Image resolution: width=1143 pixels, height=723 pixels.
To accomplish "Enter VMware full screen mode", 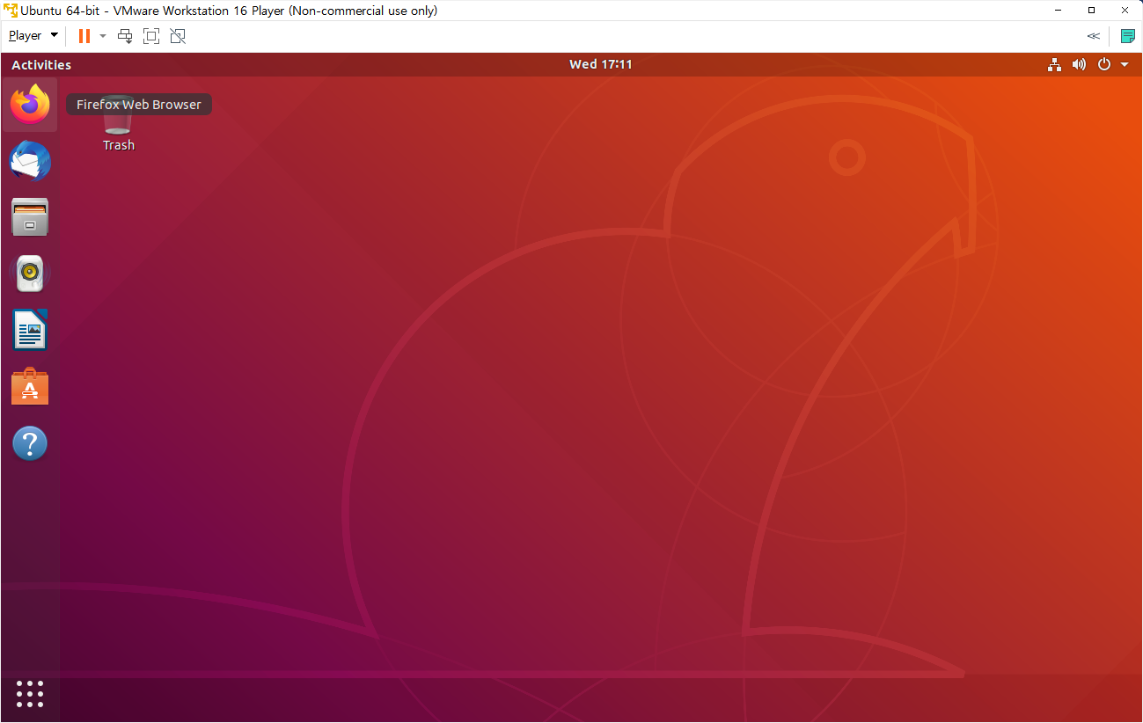I will coord(151,36).
